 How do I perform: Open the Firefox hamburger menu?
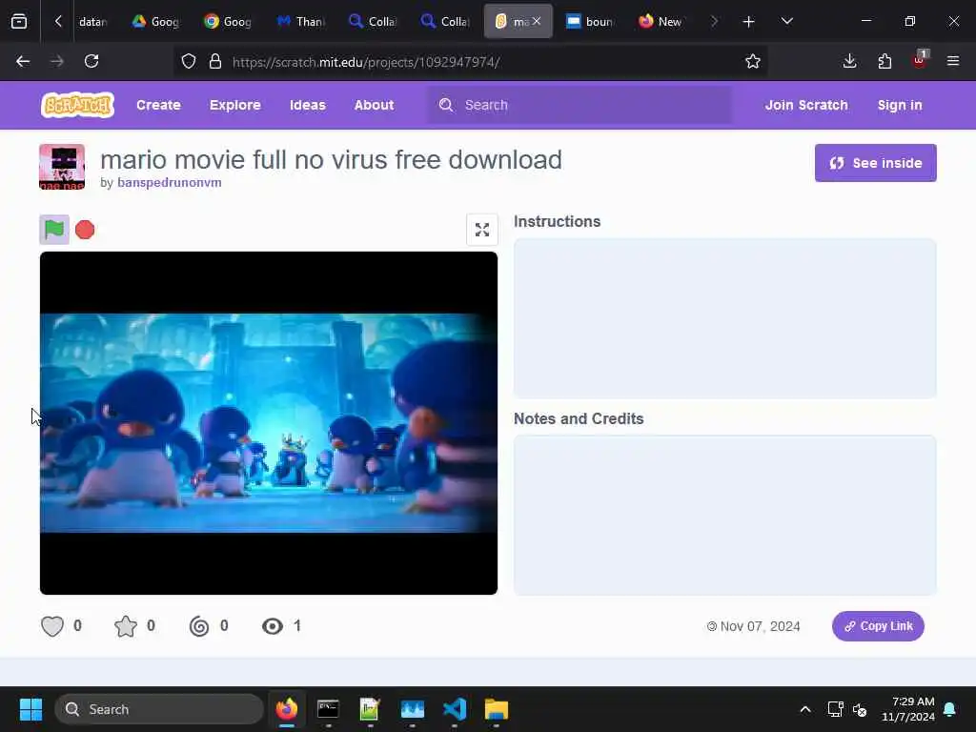tap(953, 61)
